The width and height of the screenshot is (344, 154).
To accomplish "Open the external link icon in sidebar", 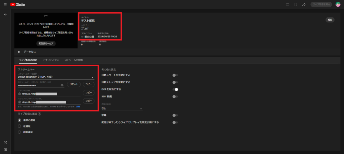I will [5, 143].
